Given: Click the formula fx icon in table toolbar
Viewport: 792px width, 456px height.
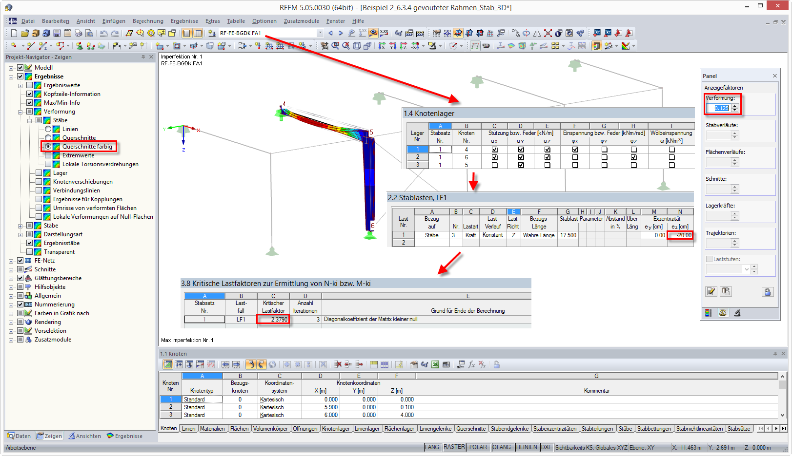Looking at the screenshot, I should (x=471, y=364).
